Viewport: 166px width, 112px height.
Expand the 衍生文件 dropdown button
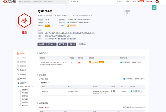(x=52, y=44)
